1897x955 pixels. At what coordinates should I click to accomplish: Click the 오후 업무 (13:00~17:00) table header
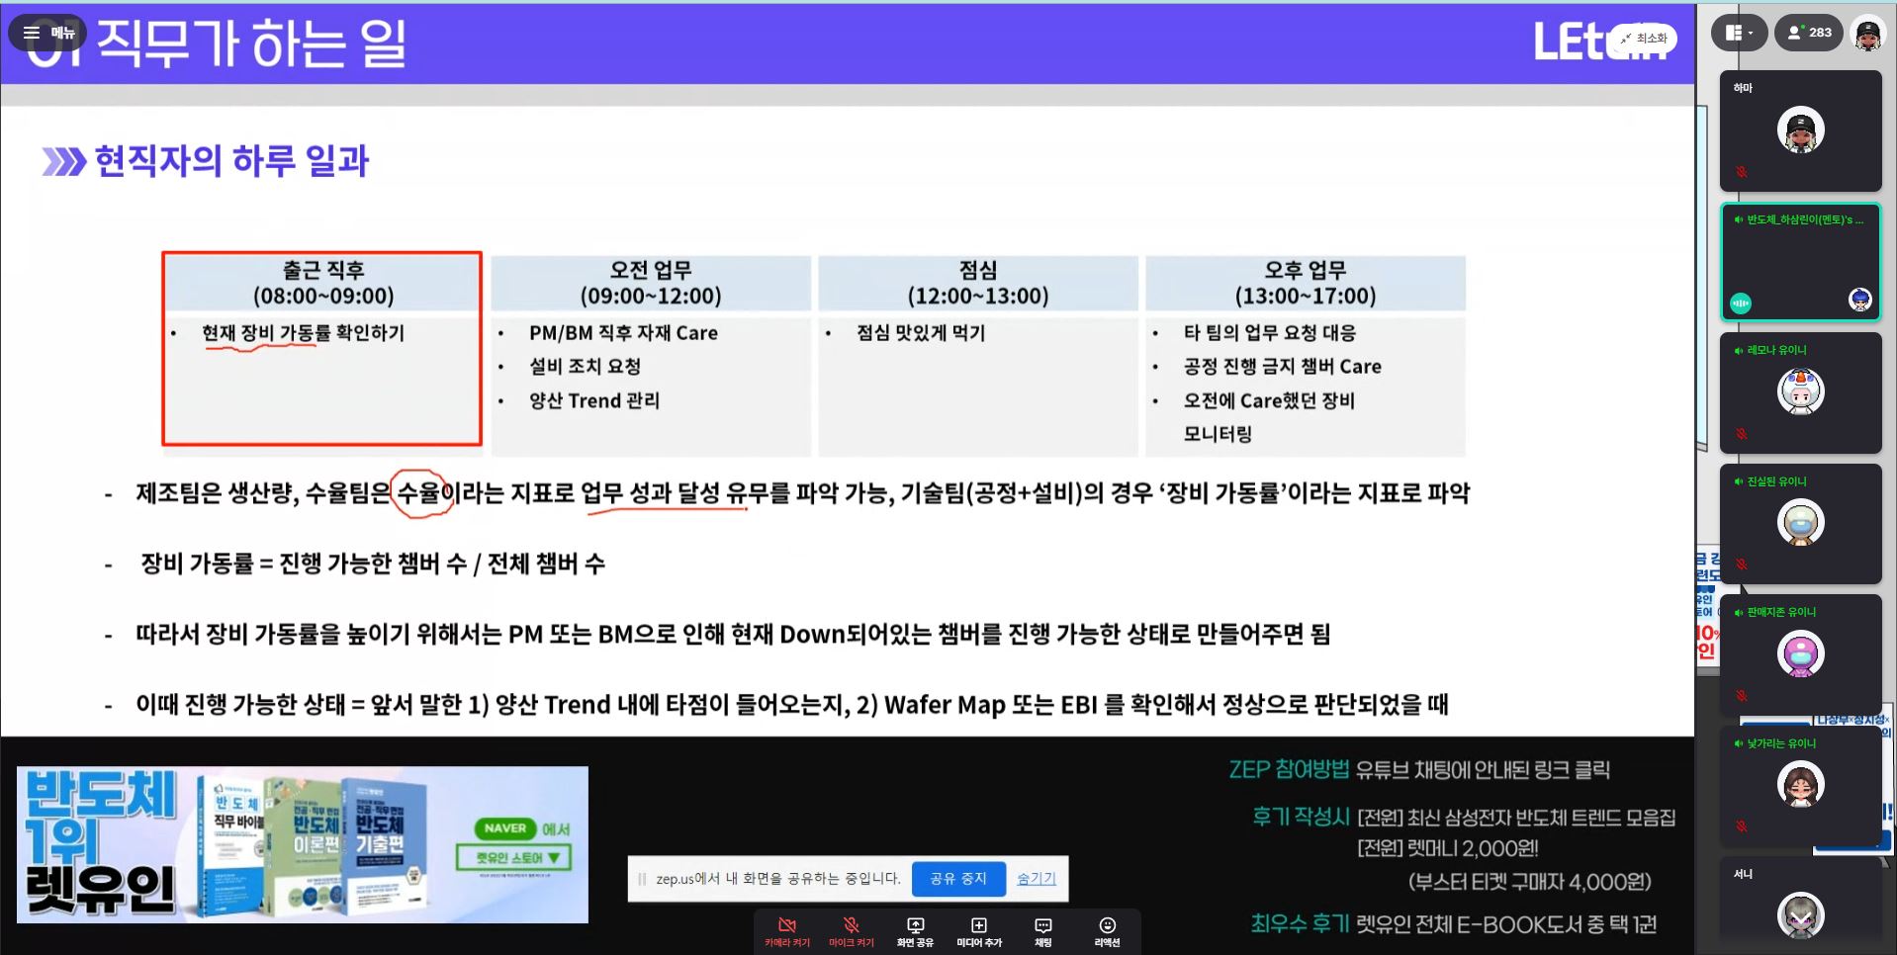1306,283
